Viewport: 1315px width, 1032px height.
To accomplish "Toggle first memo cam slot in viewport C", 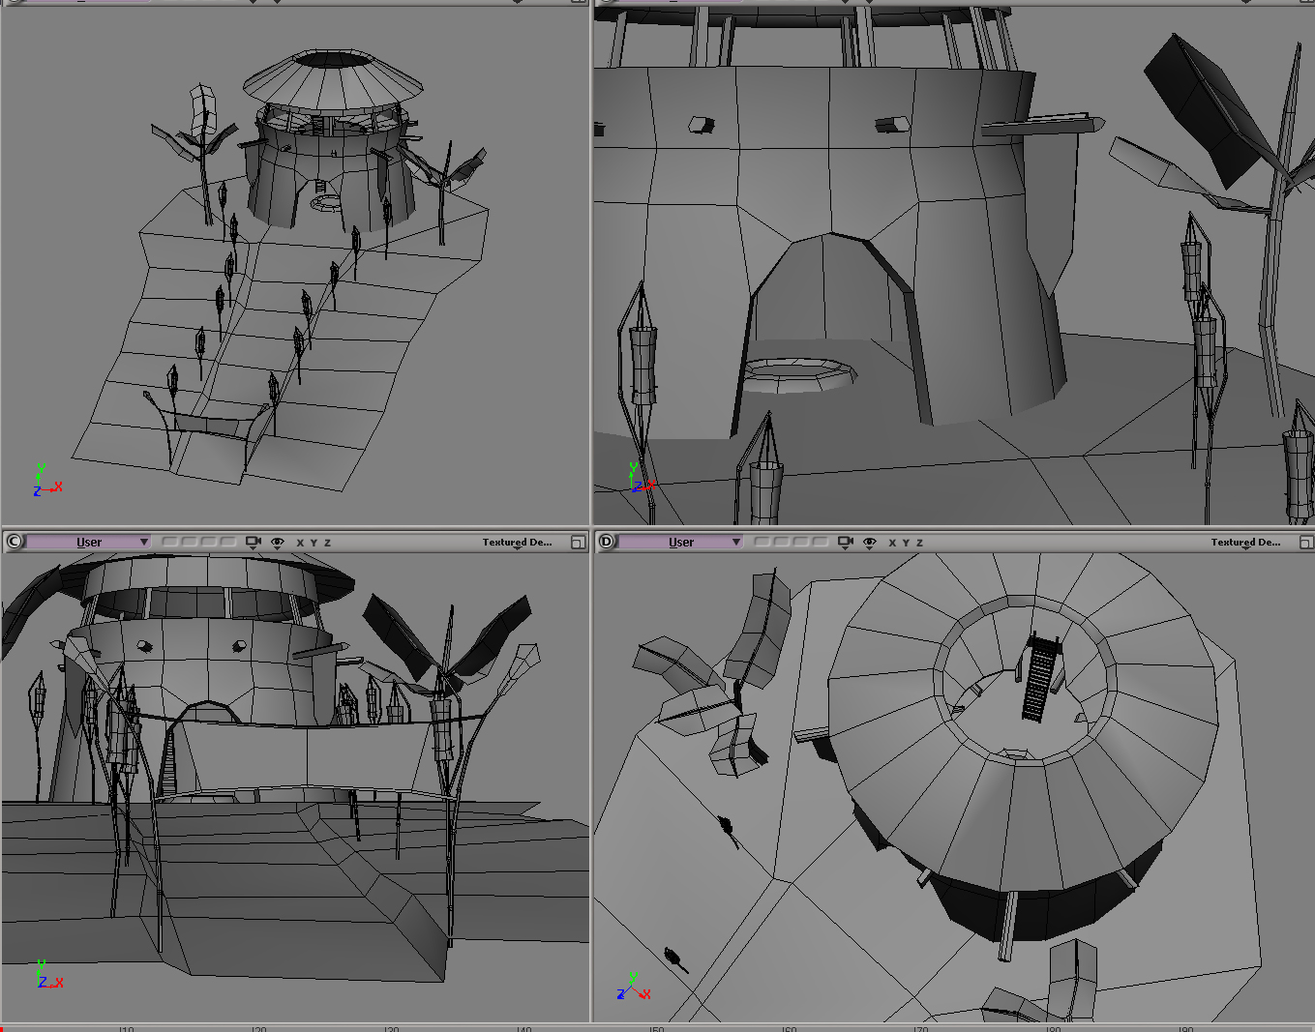I will (x=169, y=543).
